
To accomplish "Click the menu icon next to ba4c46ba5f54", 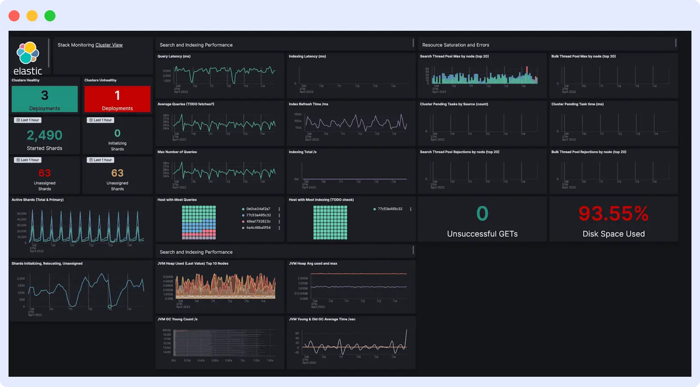I will (280, 228).
